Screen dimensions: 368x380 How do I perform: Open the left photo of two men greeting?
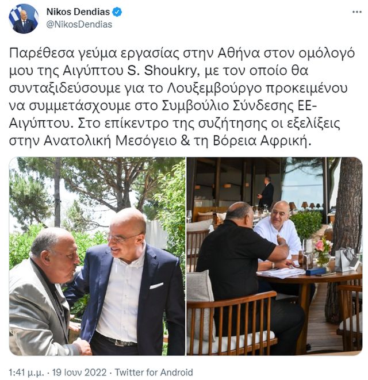click(97, 256)
